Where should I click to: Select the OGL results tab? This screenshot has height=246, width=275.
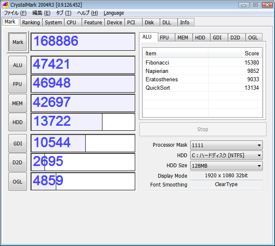pos(253,37)
